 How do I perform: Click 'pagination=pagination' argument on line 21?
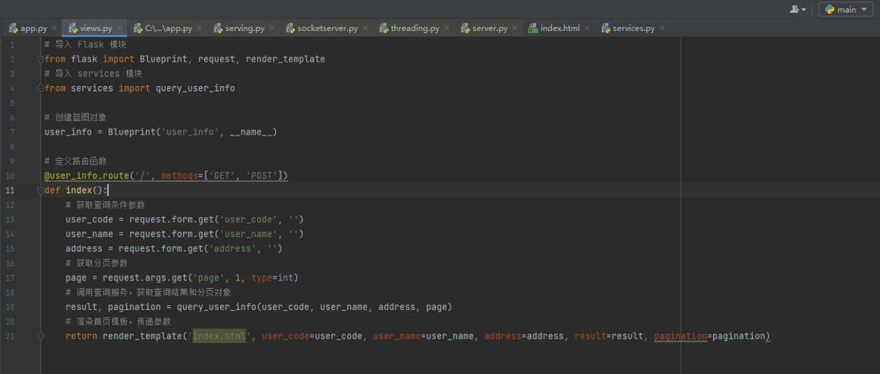point(709,336)
